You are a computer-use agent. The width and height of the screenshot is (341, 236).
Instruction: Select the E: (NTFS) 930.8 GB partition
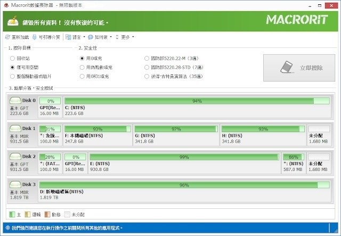click(x=184, y=163)
